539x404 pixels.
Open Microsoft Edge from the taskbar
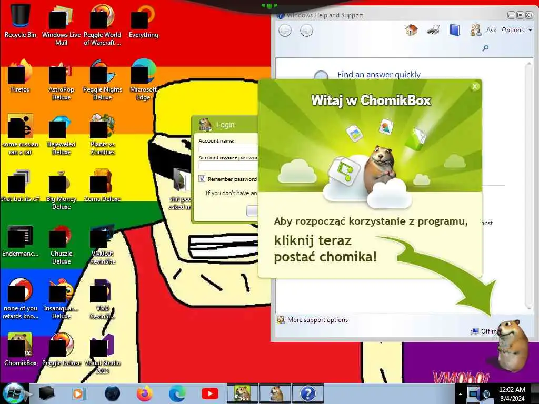tap(177, 393)
